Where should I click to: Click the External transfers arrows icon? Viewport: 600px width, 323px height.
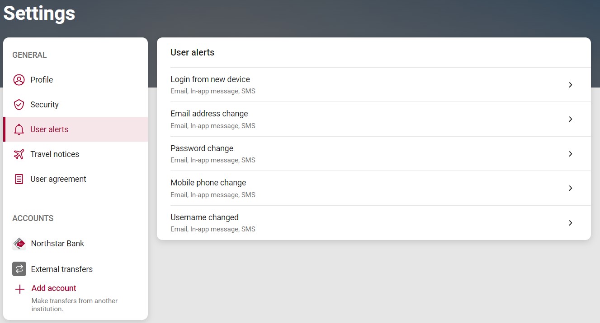click(x=19, y=269)
